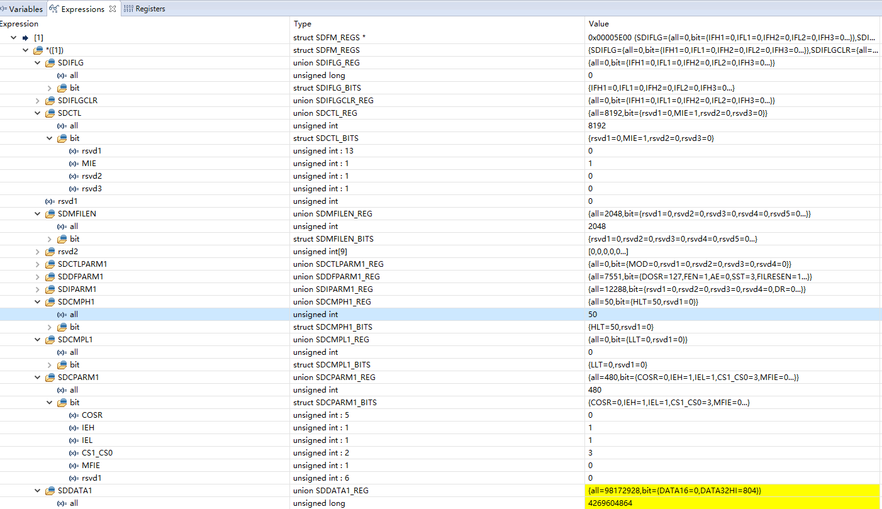Select the rsvd1 row typed unsigned int : 13
Viewport: 882px width, 509px height.
(440, 151)
